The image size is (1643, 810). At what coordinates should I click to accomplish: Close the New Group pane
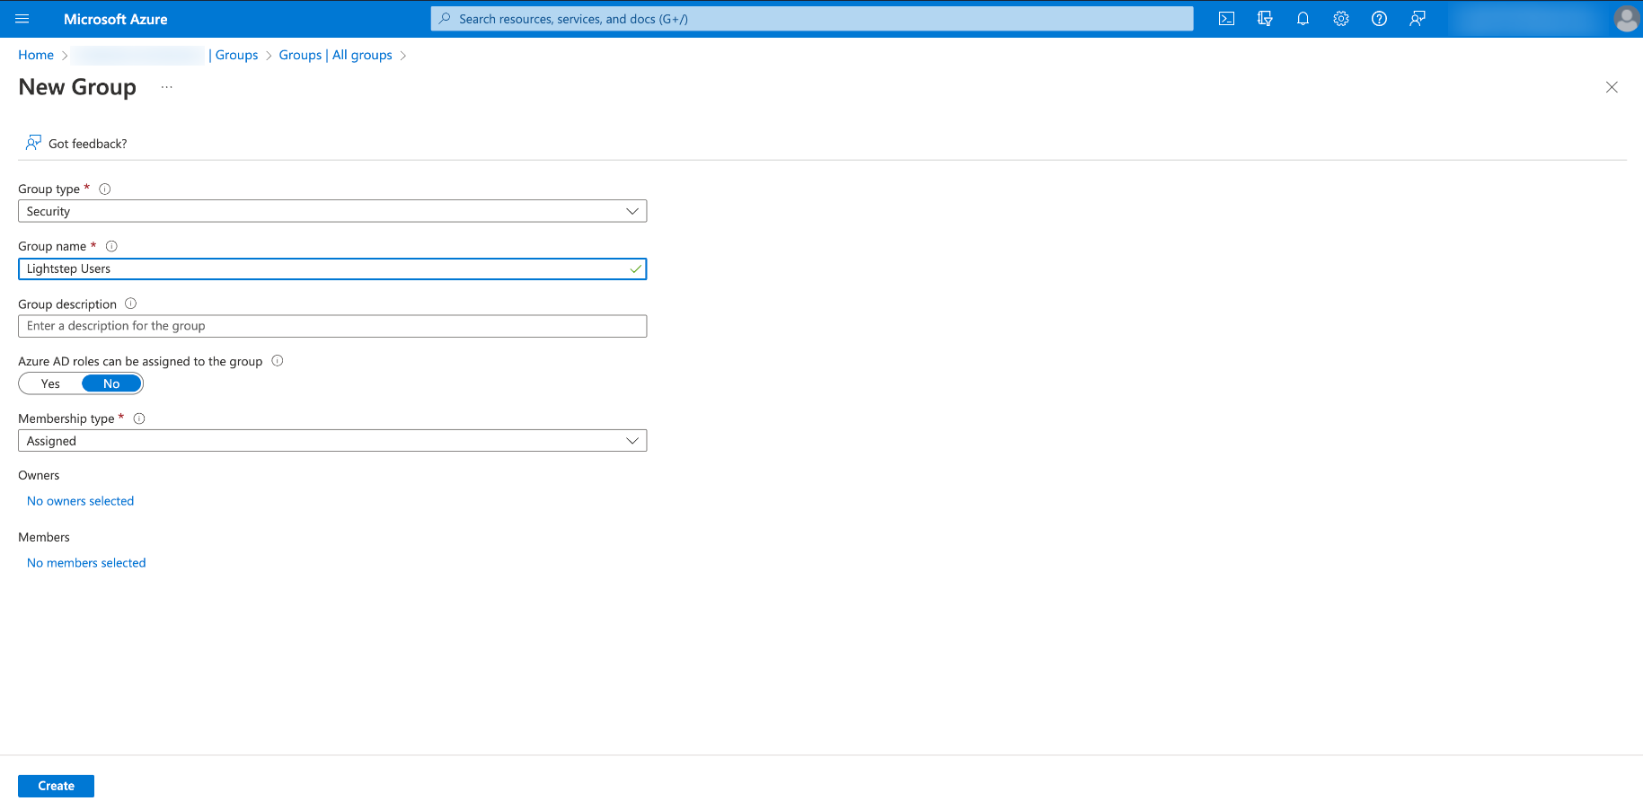1612,87
